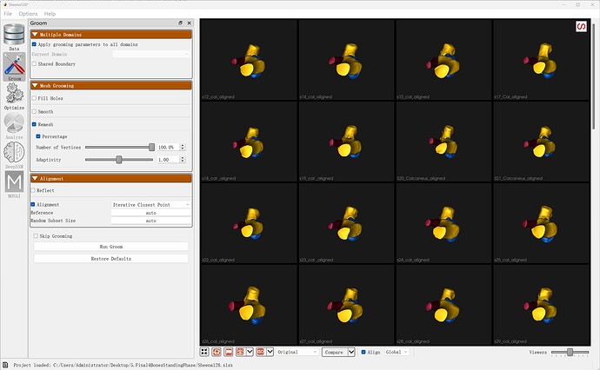Image resolution: width=600 pixels, height=370 pixels.
Task: Click the status bar document icon
Action: [5, 365]
